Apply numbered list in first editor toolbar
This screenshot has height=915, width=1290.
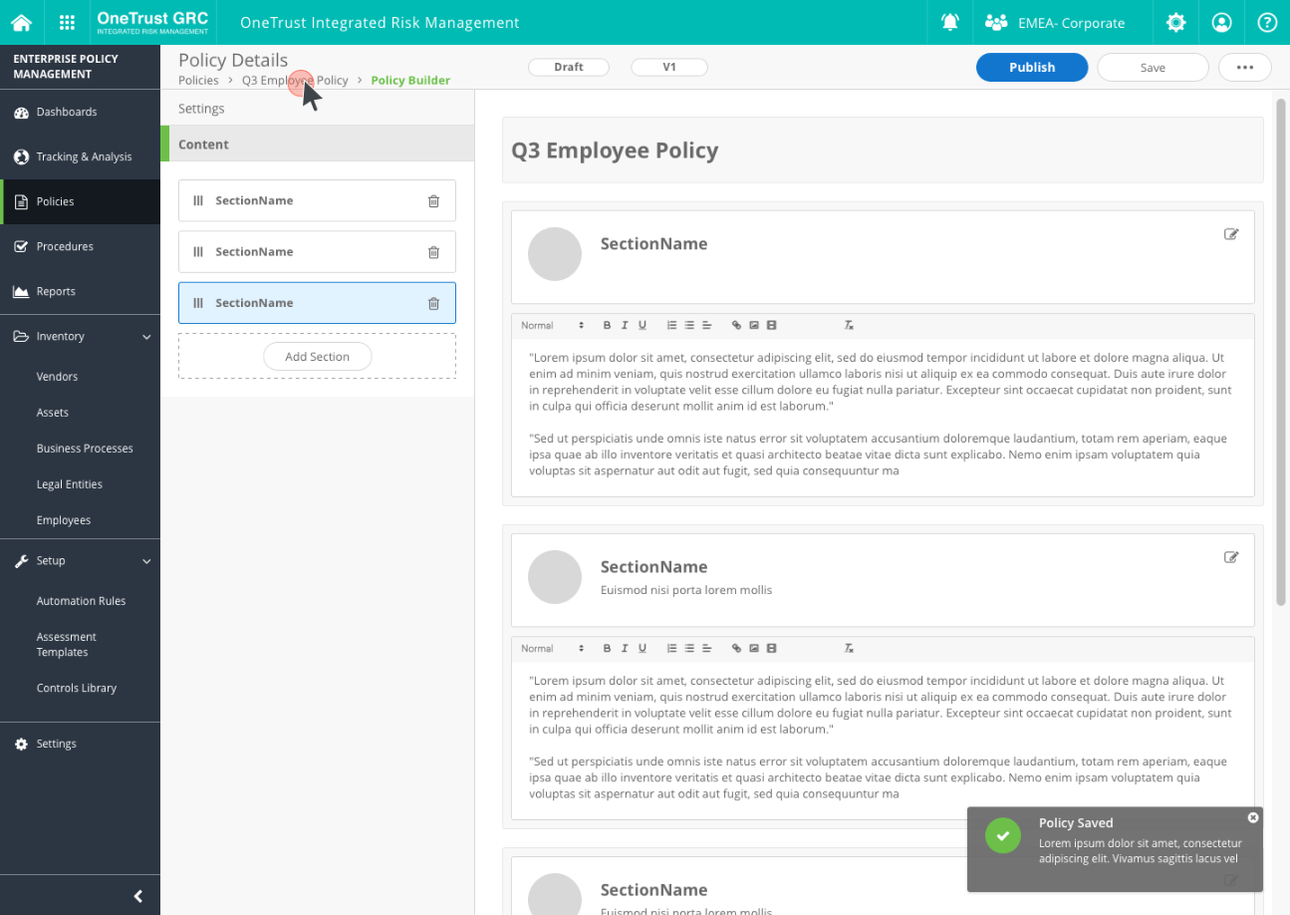pyautogui.click(x=671, y=326)
